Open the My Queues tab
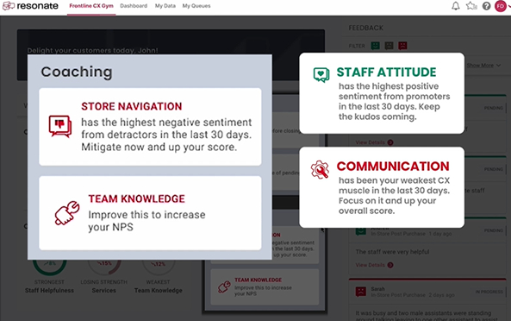The height and width of the screenshot is (321, 511). pos(196,6)
